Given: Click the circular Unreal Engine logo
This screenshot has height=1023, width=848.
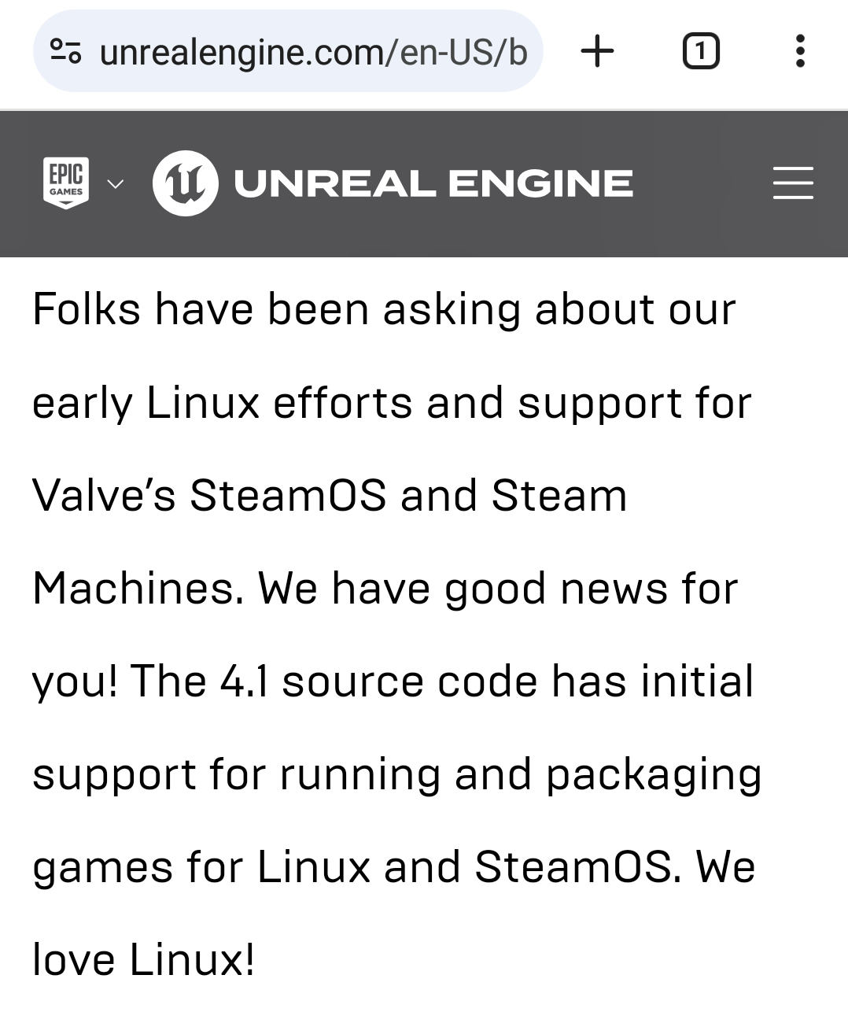Looking at the screenshot, I should (186, 183).
